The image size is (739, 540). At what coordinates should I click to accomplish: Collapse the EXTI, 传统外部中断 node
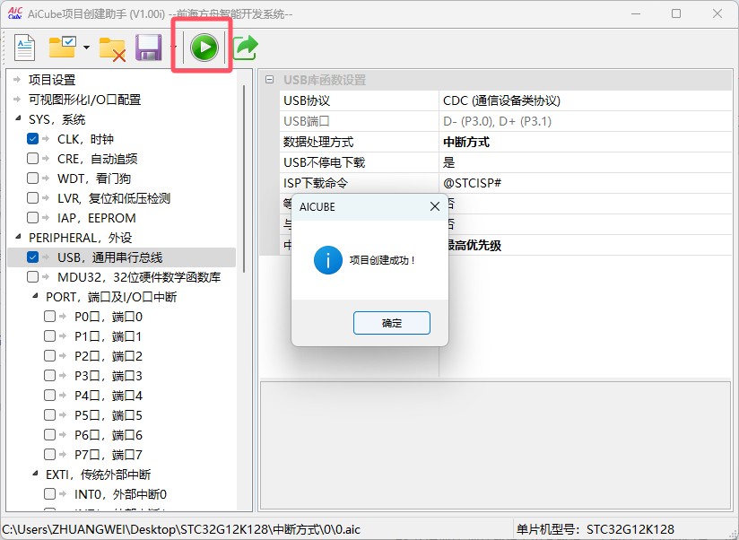[x=35, y=474]
